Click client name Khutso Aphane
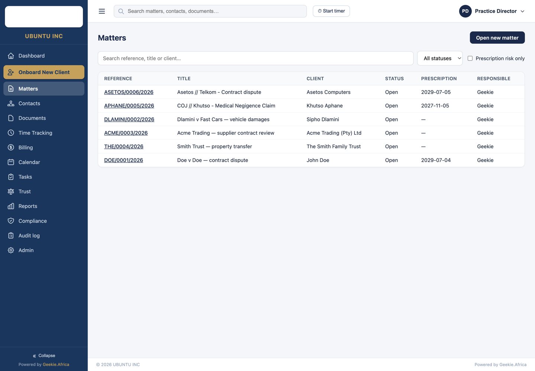Viewport: 535px width, 371px height. (325, 106)
